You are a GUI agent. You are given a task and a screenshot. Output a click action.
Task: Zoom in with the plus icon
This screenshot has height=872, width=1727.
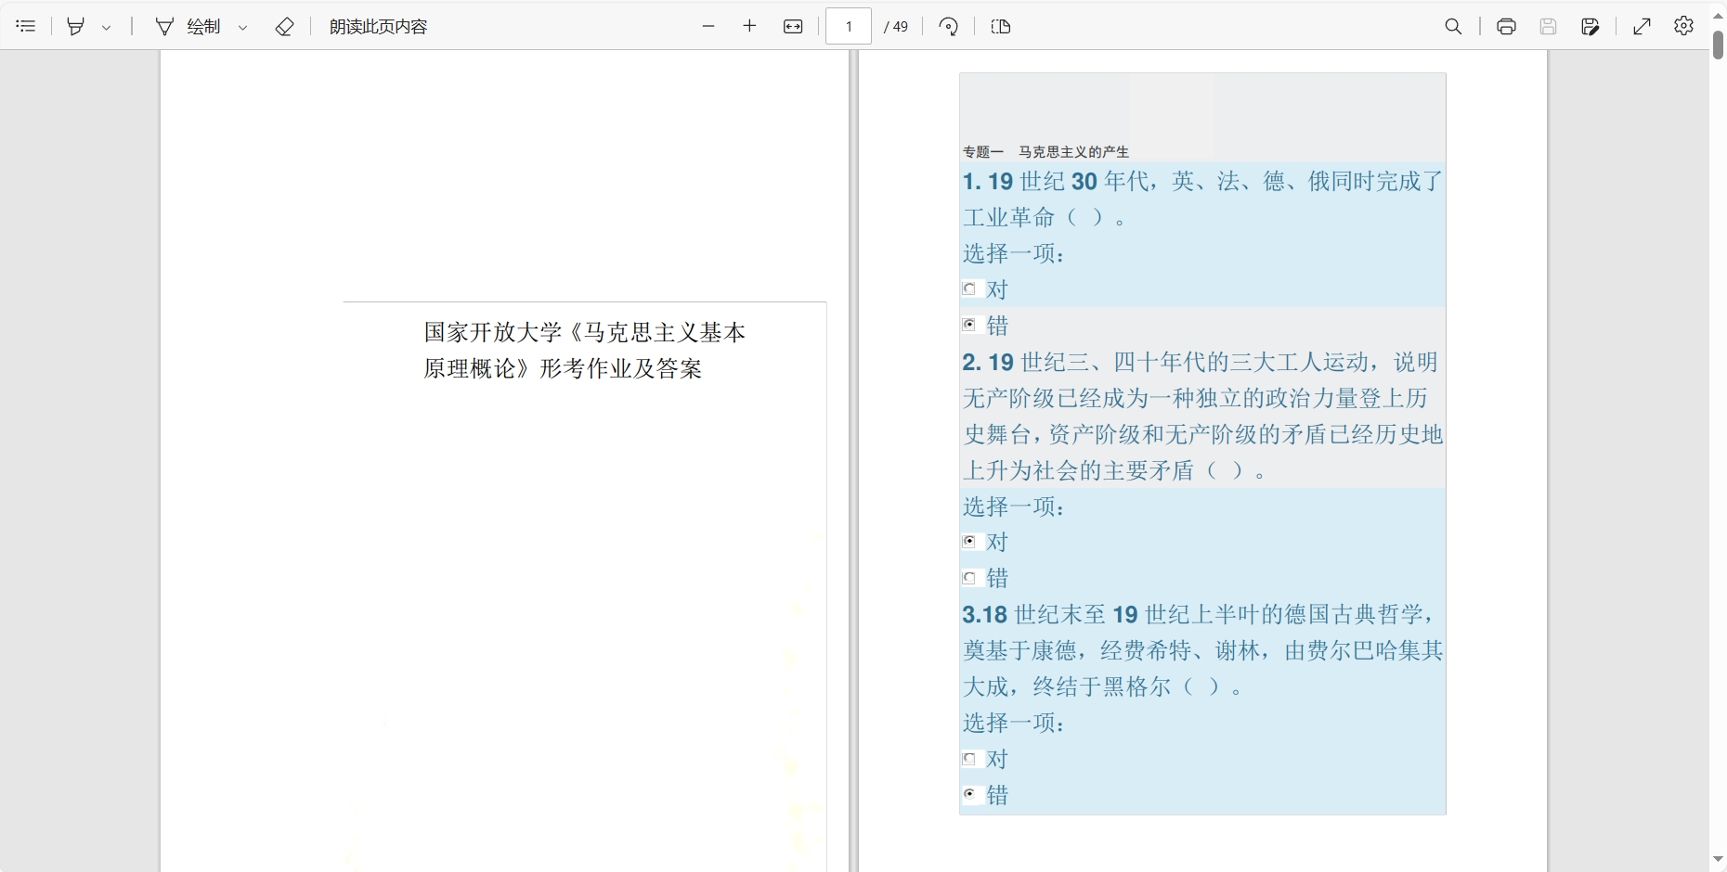750,26
